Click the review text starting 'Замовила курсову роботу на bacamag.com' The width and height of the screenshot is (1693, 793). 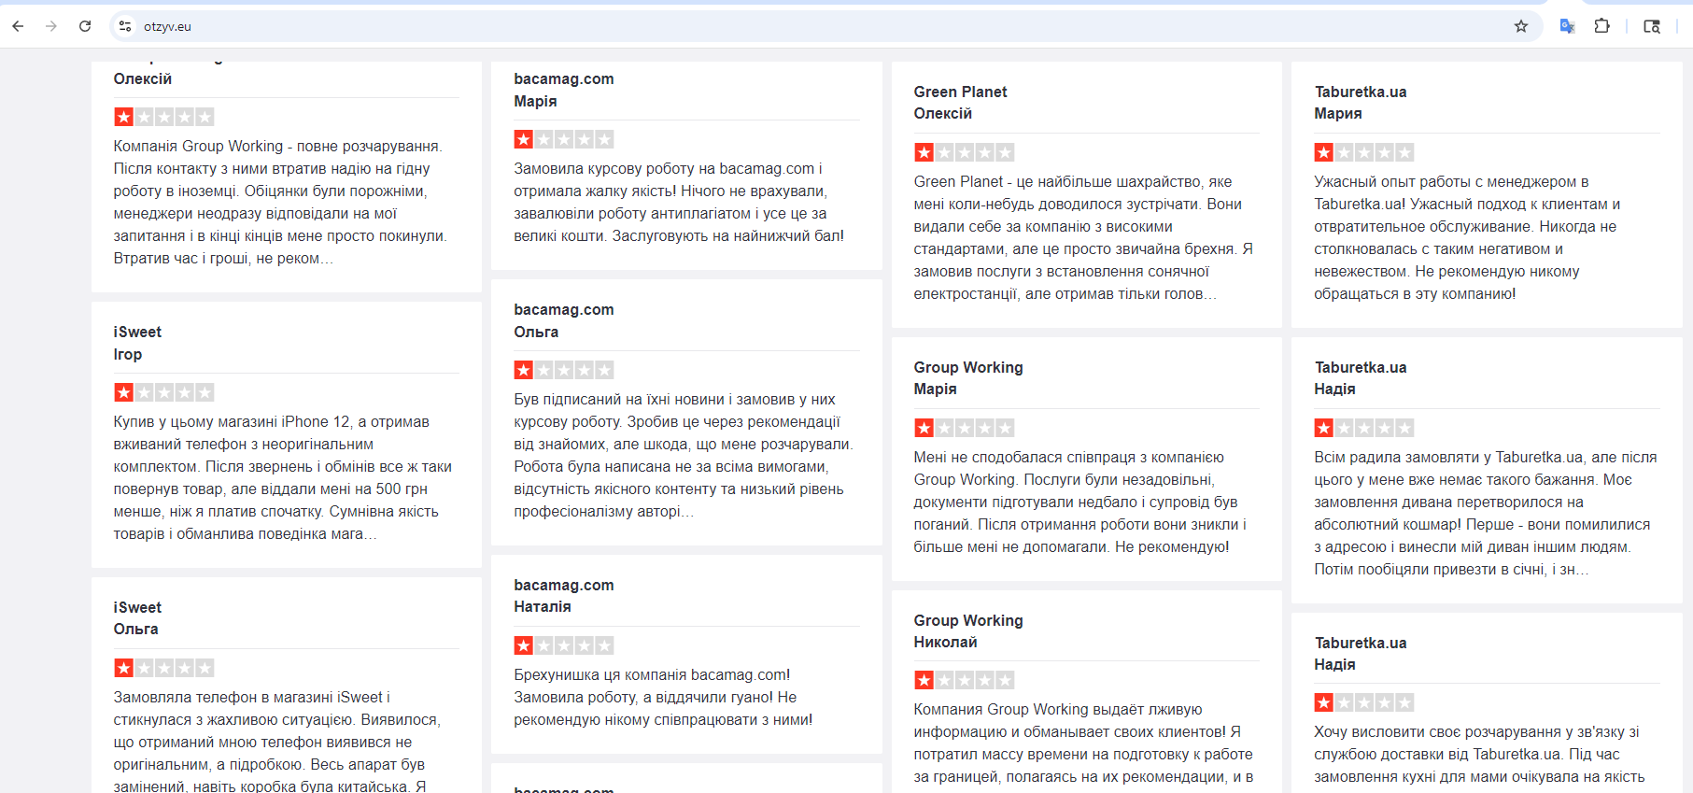point(680,203)
